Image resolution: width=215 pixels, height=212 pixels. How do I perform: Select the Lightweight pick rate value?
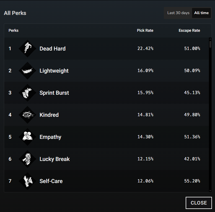point(145,71)
